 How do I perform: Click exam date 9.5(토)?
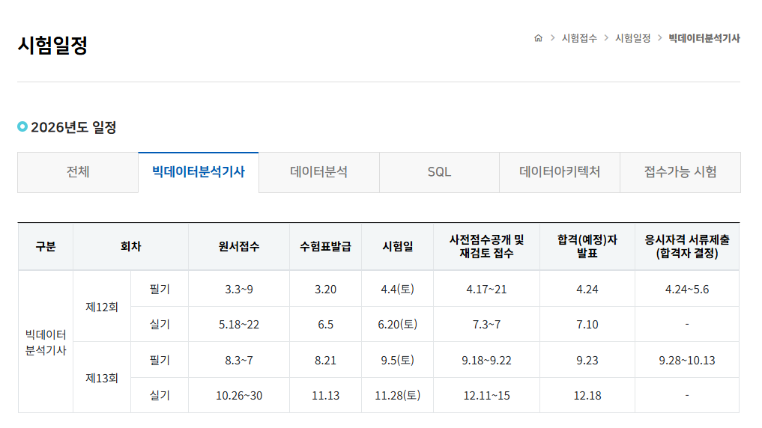[398, 360]
